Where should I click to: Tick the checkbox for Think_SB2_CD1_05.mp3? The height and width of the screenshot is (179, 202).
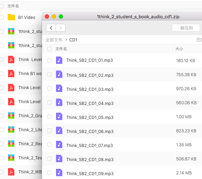[x=49, y=117]
